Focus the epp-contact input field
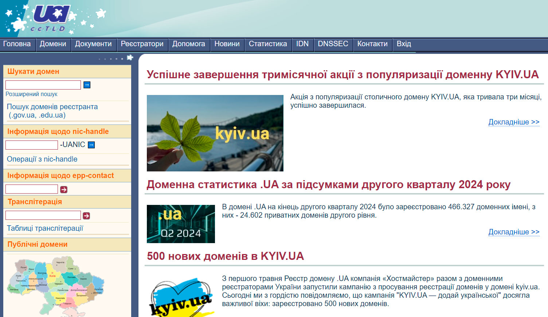 click(x=32, y=189)
